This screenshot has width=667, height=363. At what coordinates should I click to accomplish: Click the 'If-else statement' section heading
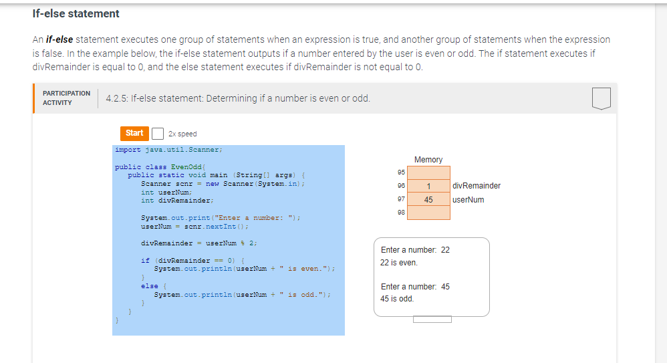point(76,13)
